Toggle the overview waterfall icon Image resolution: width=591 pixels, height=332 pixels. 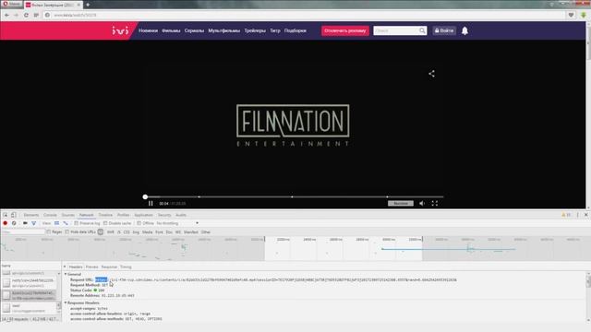click(x=66, y=223)
